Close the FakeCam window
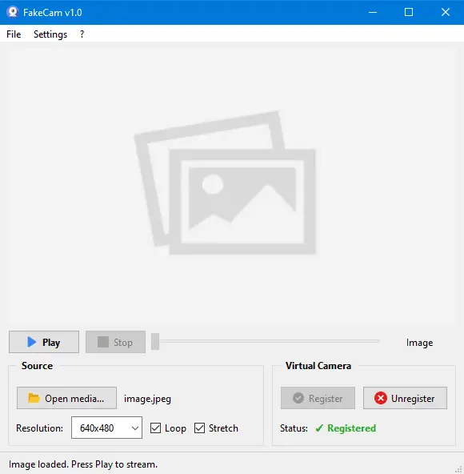Viewport: 464px width, 474px height. 446,12
